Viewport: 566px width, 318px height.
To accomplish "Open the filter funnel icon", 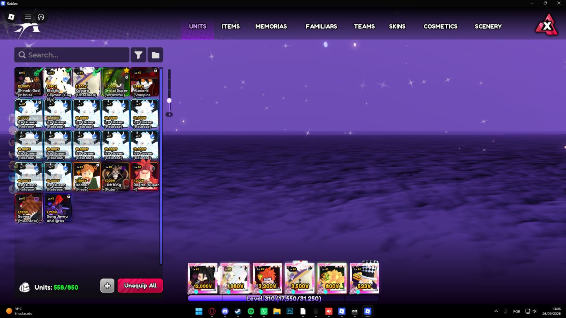I will click(138, 55).
